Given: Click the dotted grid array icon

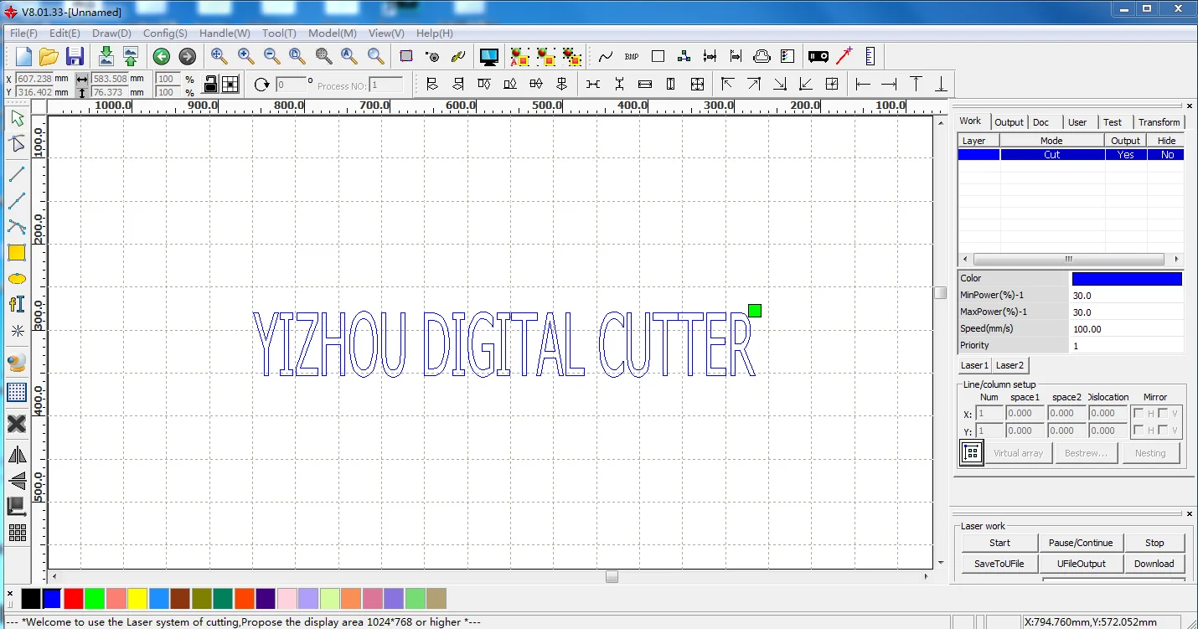Looking at the screenshot, I should tap(17, 392).
